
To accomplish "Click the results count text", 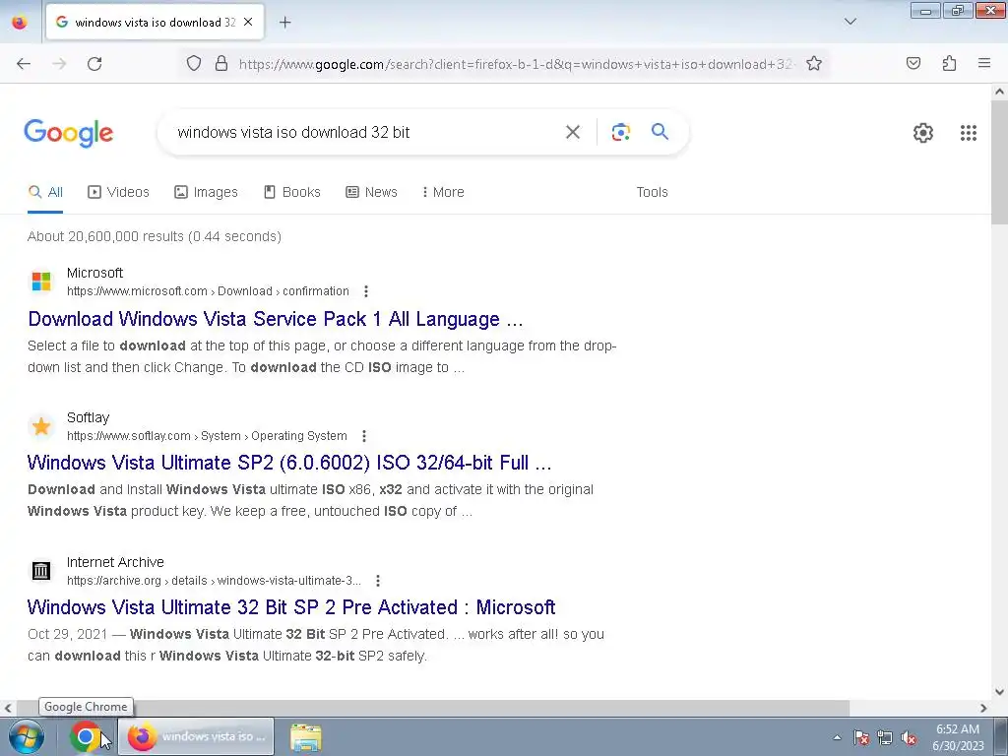I will [155, 236].
